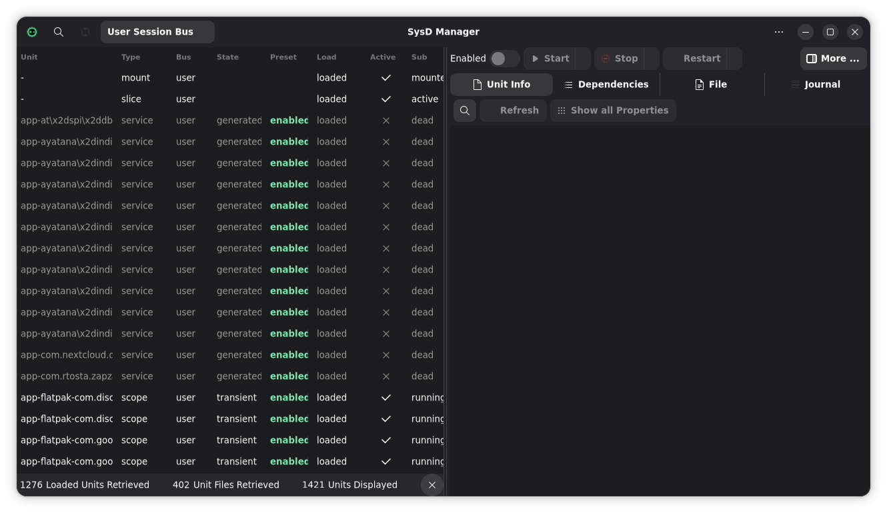The image size is (887, 513).
Task: Dismiss the status bar with its X button
Action: pos(432,485)
